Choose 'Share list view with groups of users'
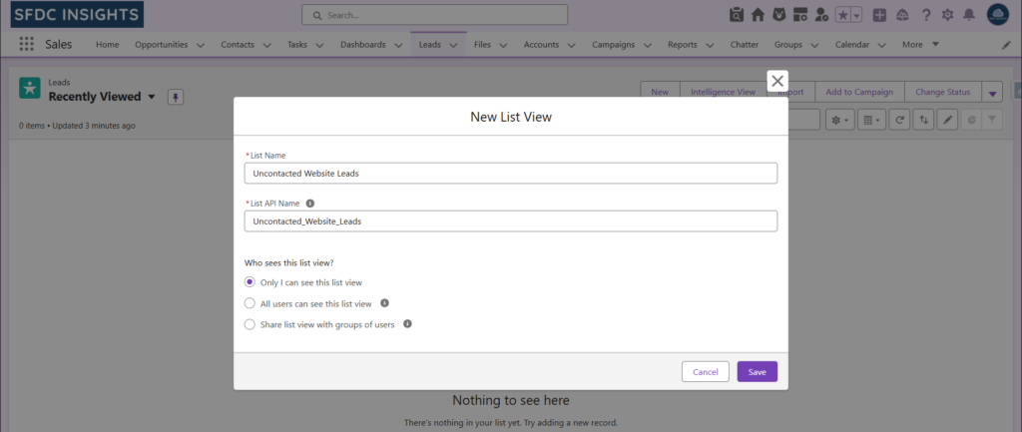Screen dimensions: 1022x432 251,324
